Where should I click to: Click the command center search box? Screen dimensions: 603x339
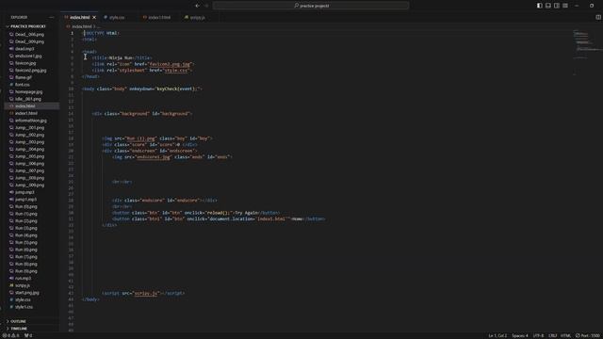point(311,6)
